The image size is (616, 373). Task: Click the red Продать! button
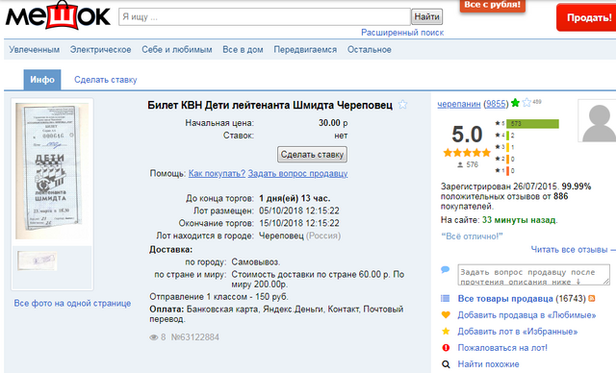[587, 17]
